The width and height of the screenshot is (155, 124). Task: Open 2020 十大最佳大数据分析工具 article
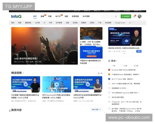point(126,83)
